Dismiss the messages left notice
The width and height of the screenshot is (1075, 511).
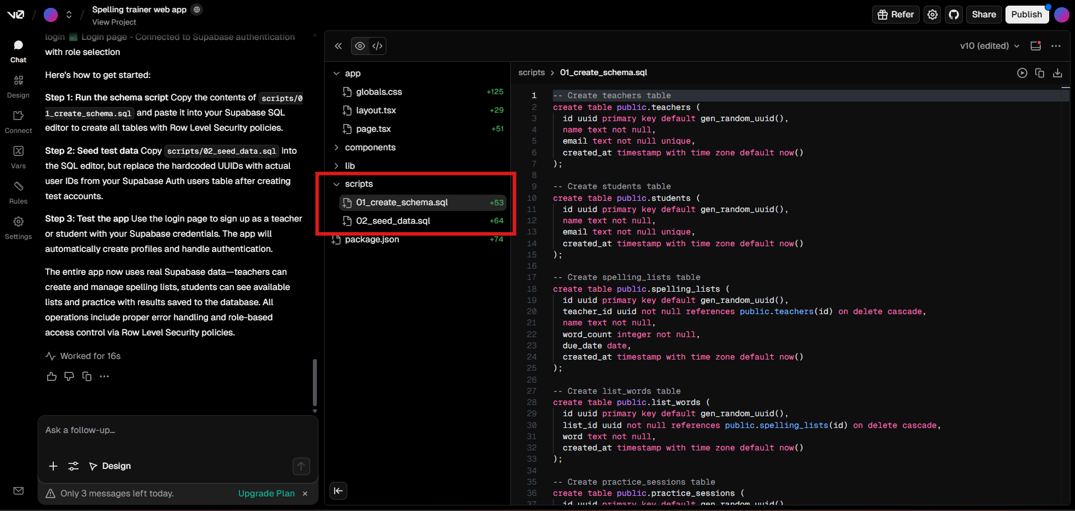[305, 494]
